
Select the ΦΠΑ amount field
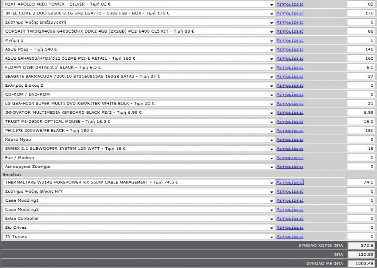pyautogui.click(x=361, y=254)
